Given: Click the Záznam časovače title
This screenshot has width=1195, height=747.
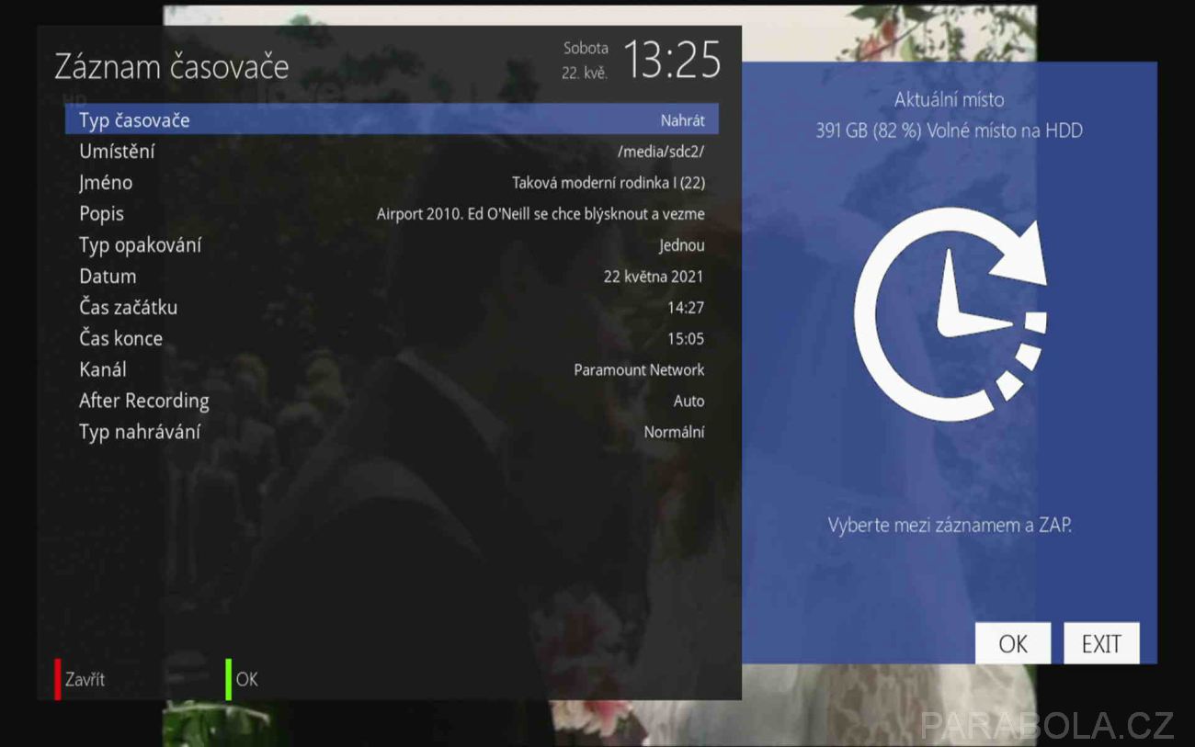Looking at the screenshot, I should click(x=172, y=67).
